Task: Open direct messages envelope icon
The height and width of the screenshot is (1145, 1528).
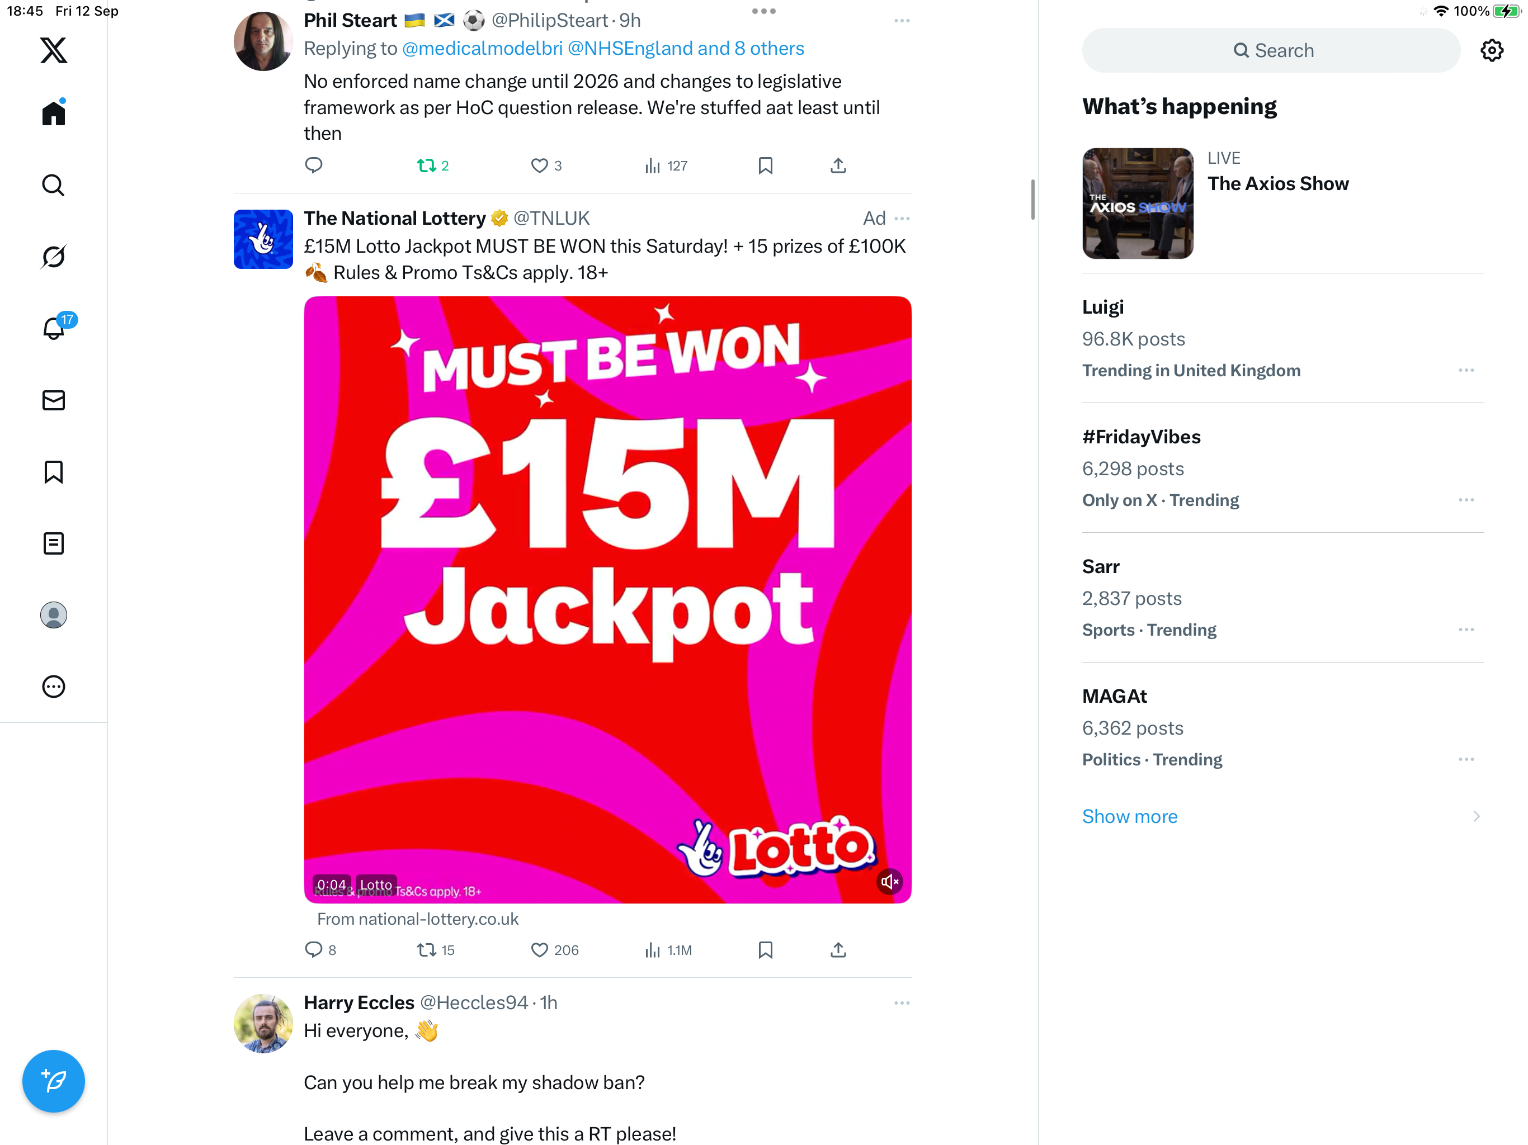Action: pyautogui.click(x=53, y=400)
